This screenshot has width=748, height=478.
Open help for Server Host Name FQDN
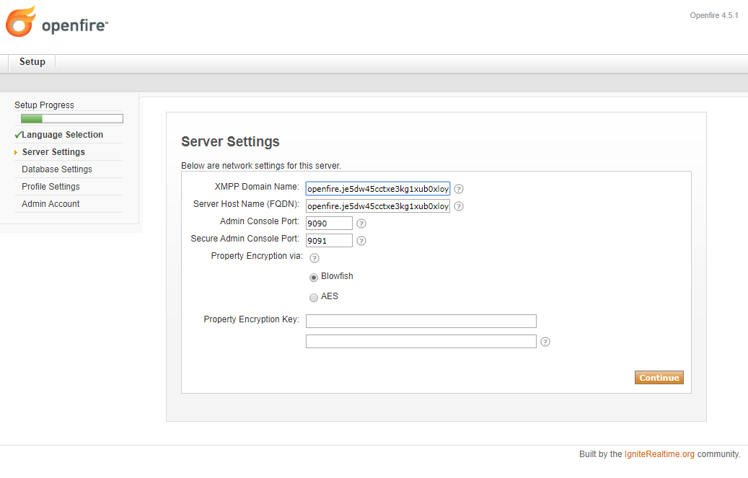click(459, 205)
